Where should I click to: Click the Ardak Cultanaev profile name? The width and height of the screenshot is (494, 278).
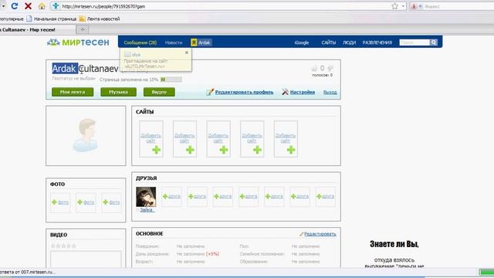tap(85, 68)
